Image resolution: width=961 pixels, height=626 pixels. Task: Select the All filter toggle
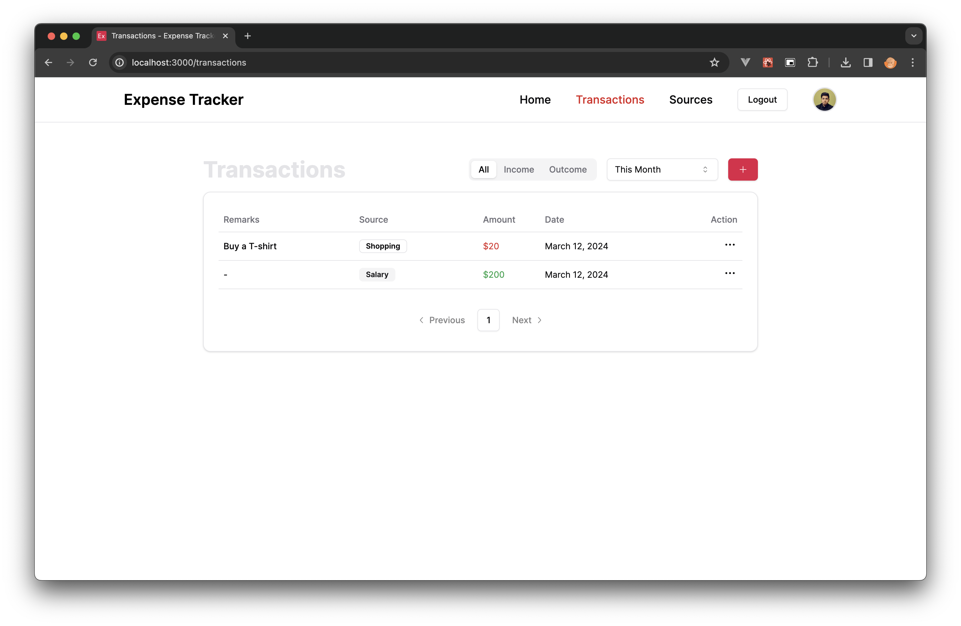[x=483, y=169]
